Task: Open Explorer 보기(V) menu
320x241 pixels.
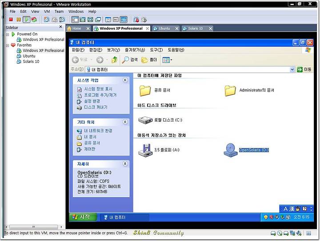Action: (114, 50)
